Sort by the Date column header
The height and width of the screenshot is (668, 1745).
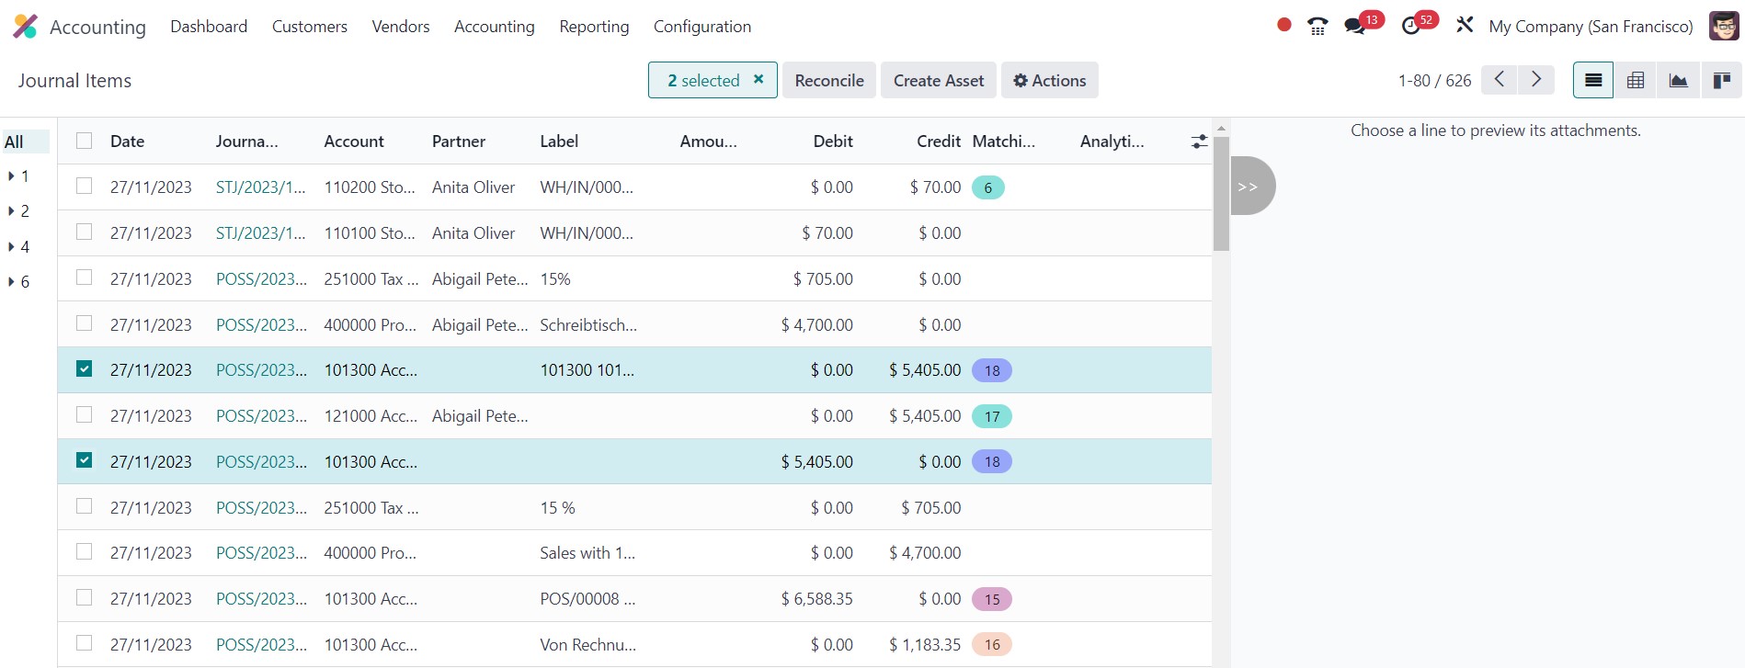(127, 142)
